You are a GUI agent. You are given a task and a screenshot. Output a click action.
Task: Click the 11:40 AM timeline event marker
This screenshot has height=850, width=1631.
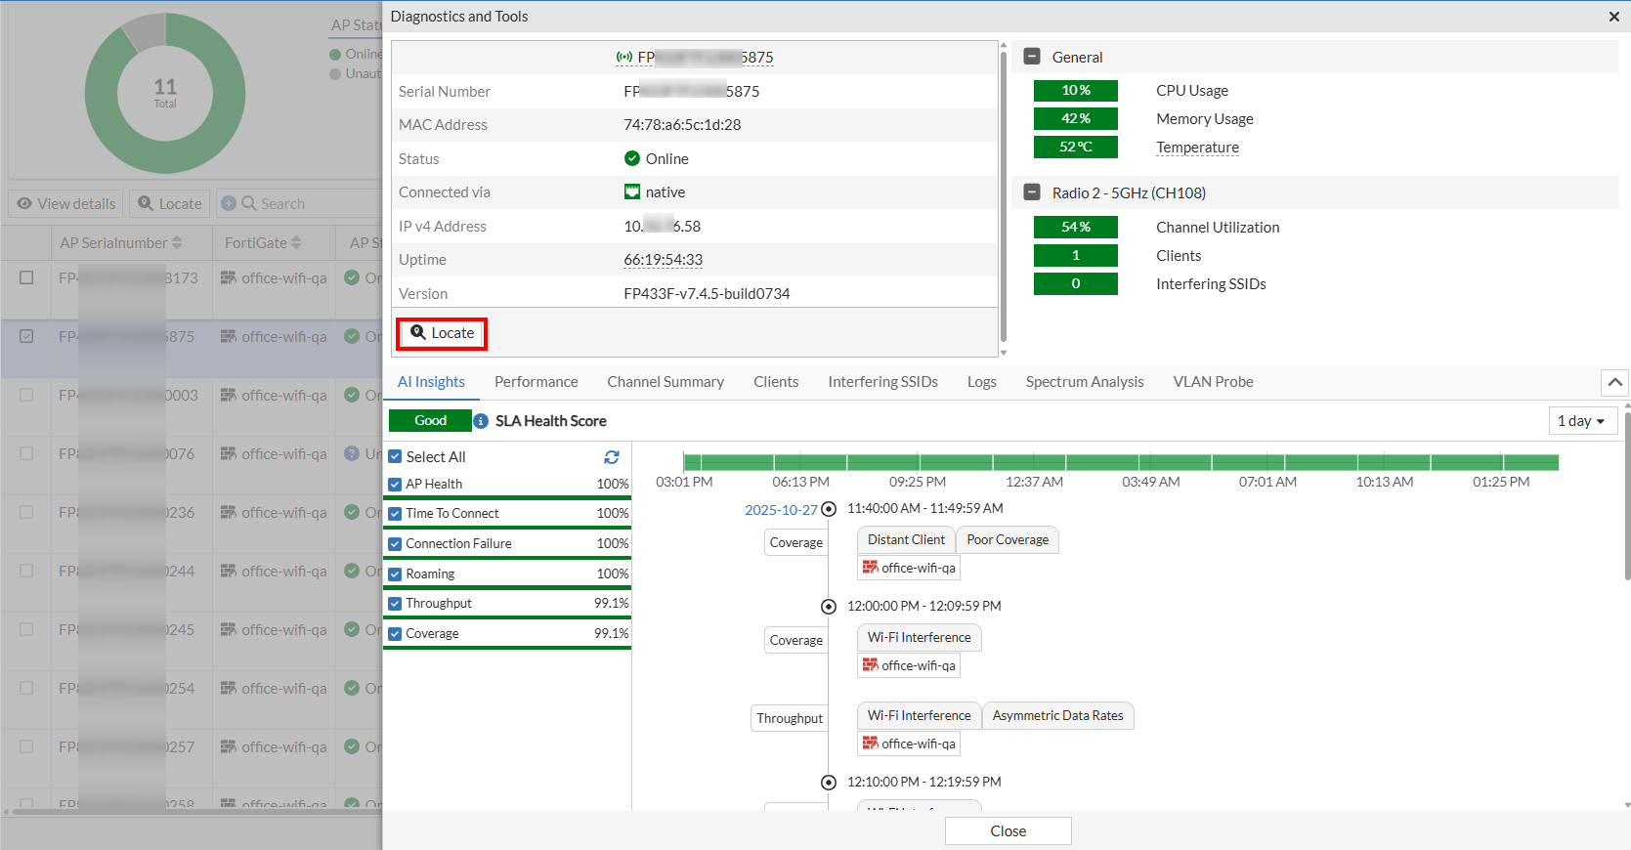pos(829,509)
